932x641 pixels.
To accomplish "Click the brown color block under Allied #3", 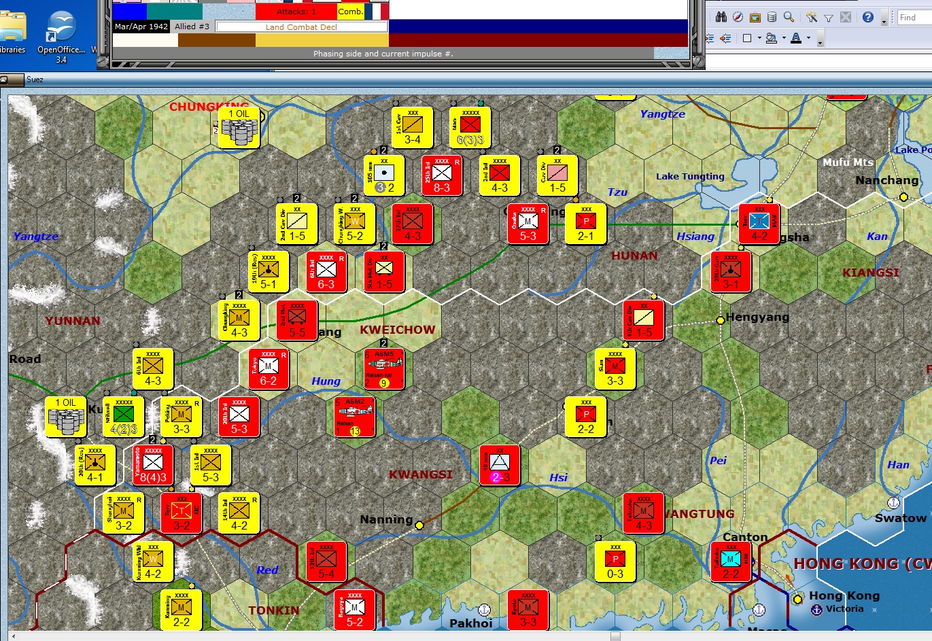I will tap(217, 41).
